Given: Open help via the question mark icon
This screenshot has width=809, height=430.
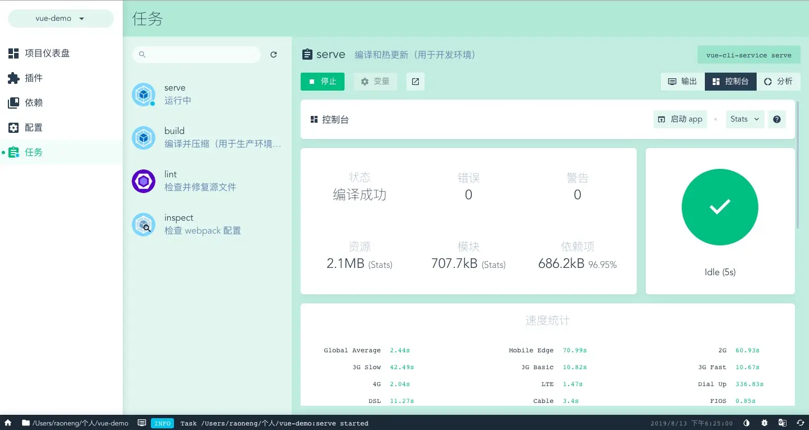Looking at the screenshot, I should pos(777,119).
